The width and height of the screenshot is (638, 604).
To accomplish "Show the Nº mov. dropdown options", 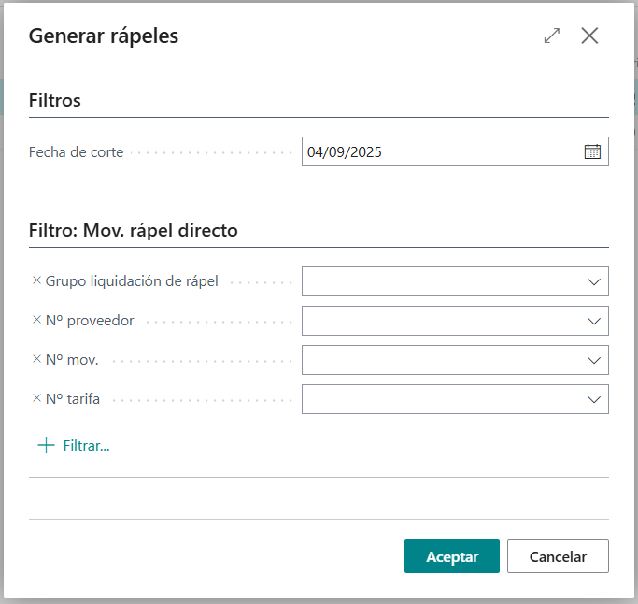I will 593,360.
